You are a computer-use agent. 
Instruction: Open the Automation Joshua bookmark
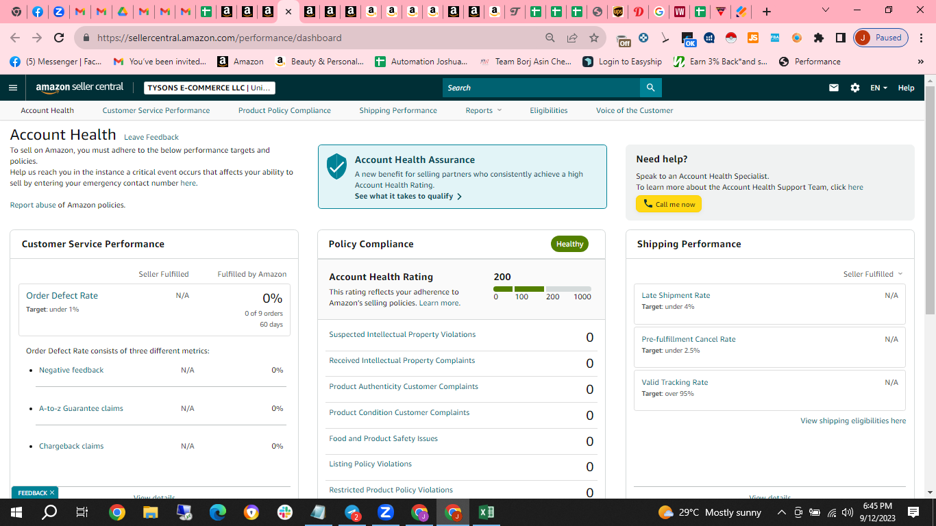(421, 62)
